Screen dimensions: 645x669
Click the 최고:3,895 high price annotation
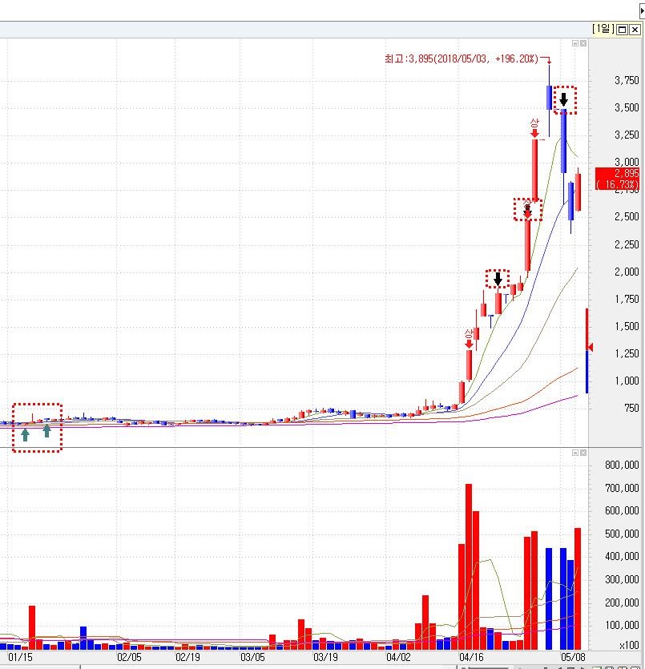462,58
